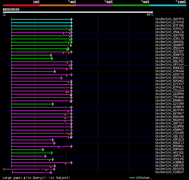Select the UniRef100_Q7XYX8 hit label

tap(170, 22)
